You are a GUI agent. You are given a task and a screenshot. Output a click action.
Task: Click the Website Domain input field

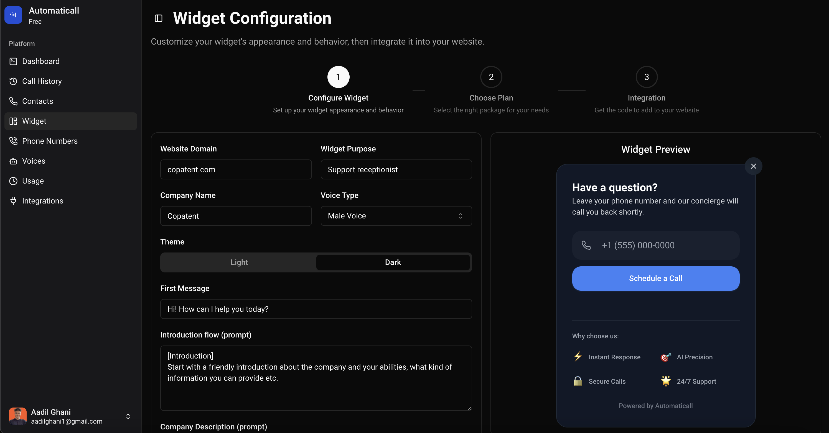click(x=236, y=169)
